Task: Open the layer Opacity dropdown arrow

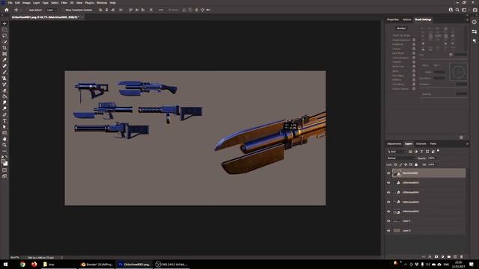Action: coord(437,158)
